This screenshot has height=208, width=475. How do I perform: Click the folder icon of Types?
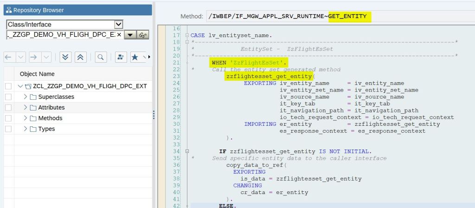pyautogui.click(x=33, y=129)
